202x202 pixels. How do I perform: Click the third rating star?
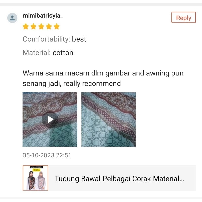pyautogui.click(x=41, y=27)
